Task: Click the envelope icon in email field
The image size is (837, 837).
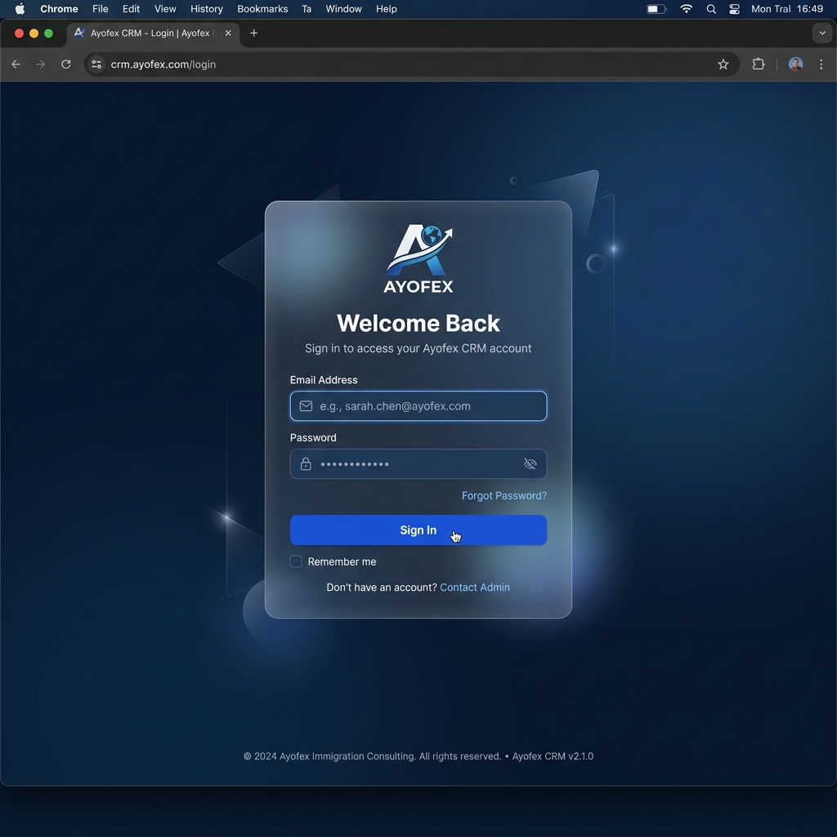Action: coord(306,406)
